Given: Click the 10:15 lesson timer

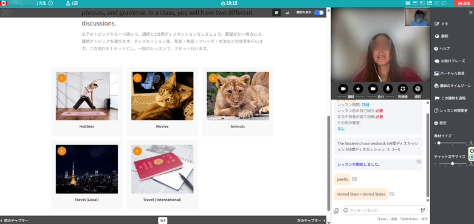Looking at the screenshot, I should pos(229,3).
